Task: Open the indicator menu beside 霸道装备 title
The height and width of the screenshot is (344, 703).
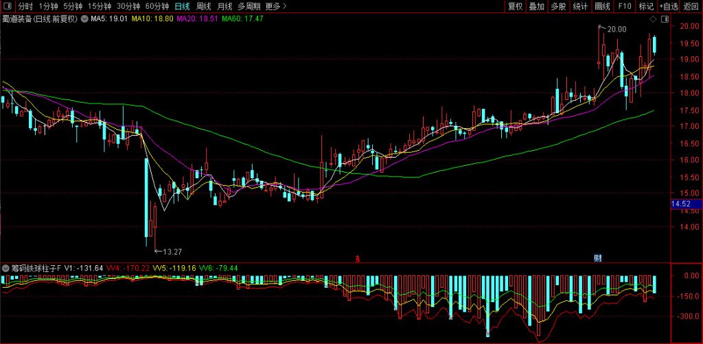Action: 84,19
